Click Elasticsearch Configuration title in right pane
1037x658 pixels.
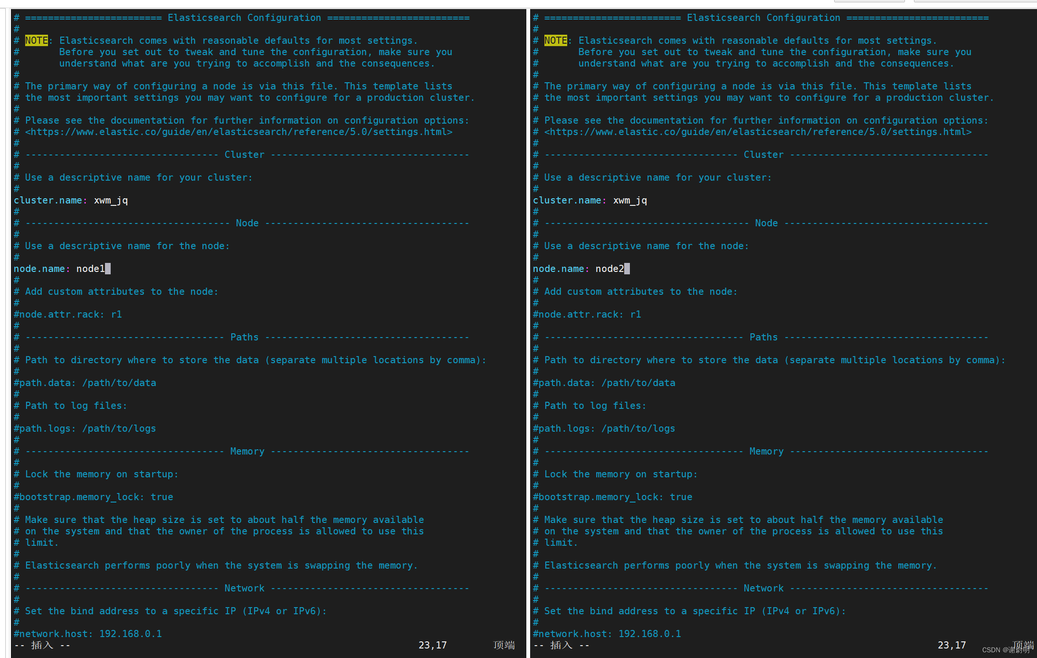764,18
